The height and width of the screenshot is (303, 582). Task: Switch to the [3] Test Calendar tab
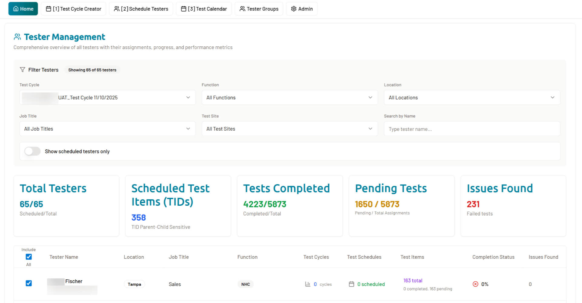coord(203,9)
